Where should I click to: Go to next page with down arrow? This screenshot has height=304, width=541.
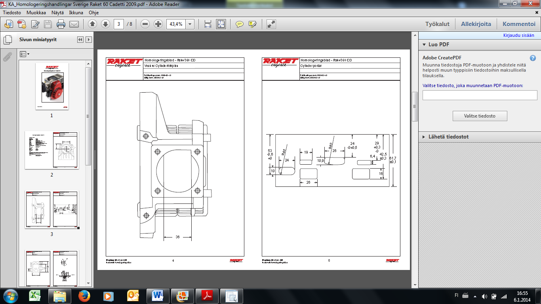[105, 24]
